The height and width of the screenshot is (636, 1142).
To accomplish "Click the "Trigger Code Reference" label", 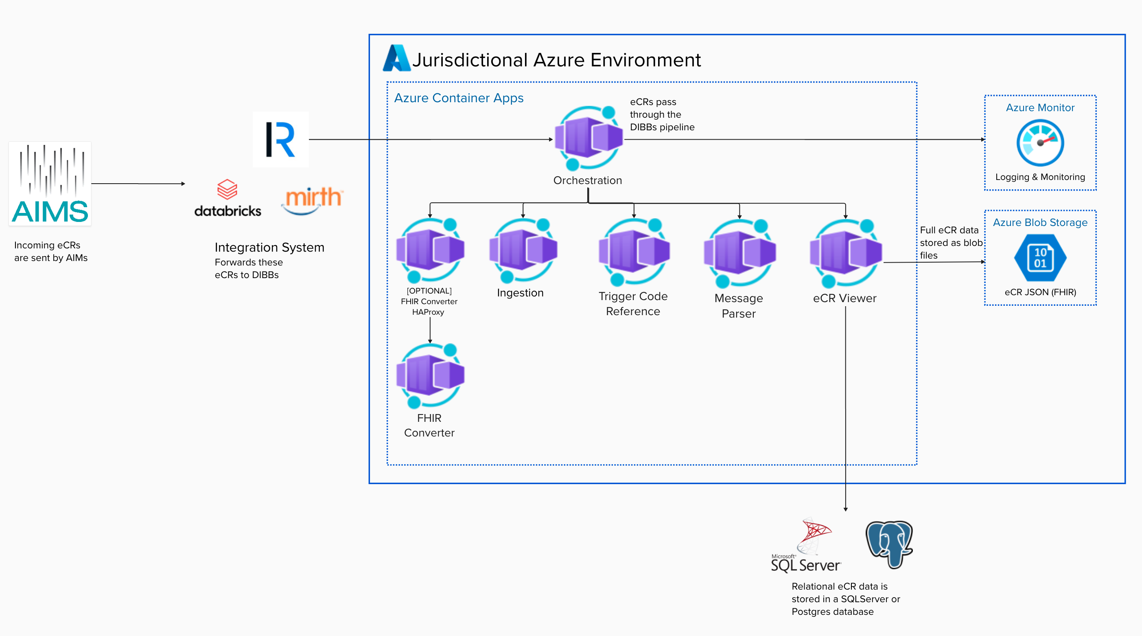I will pos(633,304).
